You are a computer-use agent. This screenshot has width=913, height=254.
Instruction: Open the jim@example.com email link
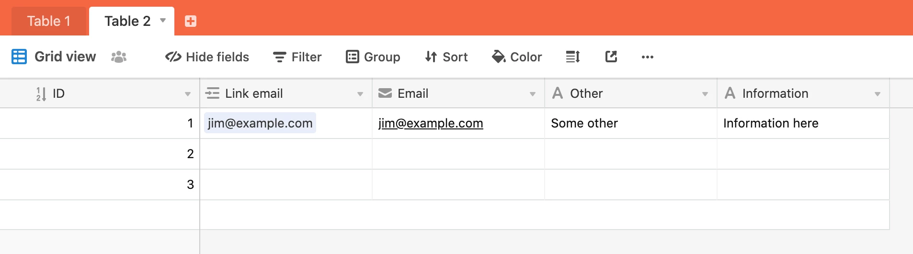pyautogui.click(x=431, y=123)
